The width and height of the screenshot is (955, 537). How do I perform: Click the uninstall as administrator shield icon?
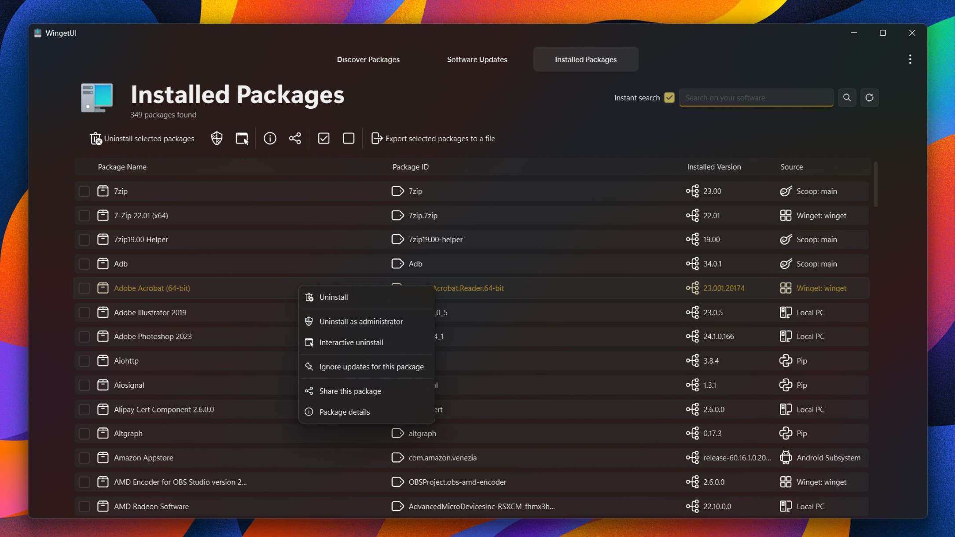[217, 139]
